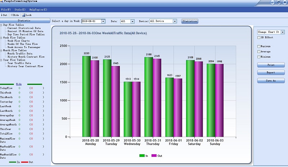Click the 2018-05-30 Wednesday axis label
The width and height of the screenshot is (288, 167).
(132, 142)
